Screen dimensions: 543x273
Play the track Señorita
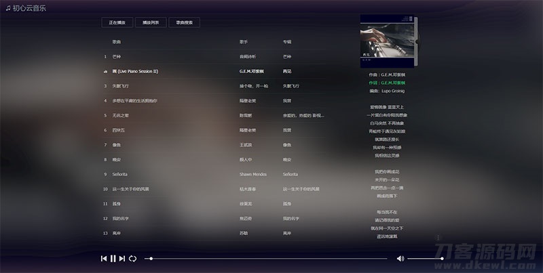tap(120, 174)
